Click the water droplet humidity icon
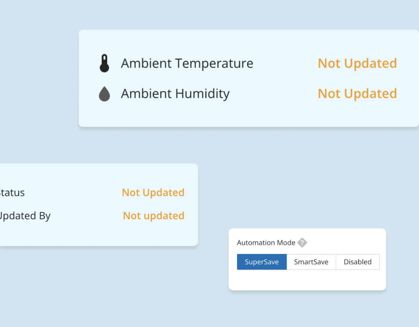This screenshot has height=327, width=419. click(104, 94)
